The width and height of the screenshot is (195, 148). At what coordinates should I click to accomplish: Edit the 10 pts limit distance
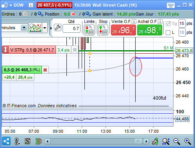[x=182, y=32]
